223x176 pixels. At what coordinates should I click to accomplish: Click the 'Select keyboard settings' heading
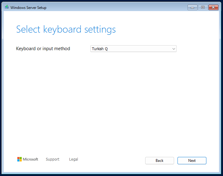pos(66,30)
